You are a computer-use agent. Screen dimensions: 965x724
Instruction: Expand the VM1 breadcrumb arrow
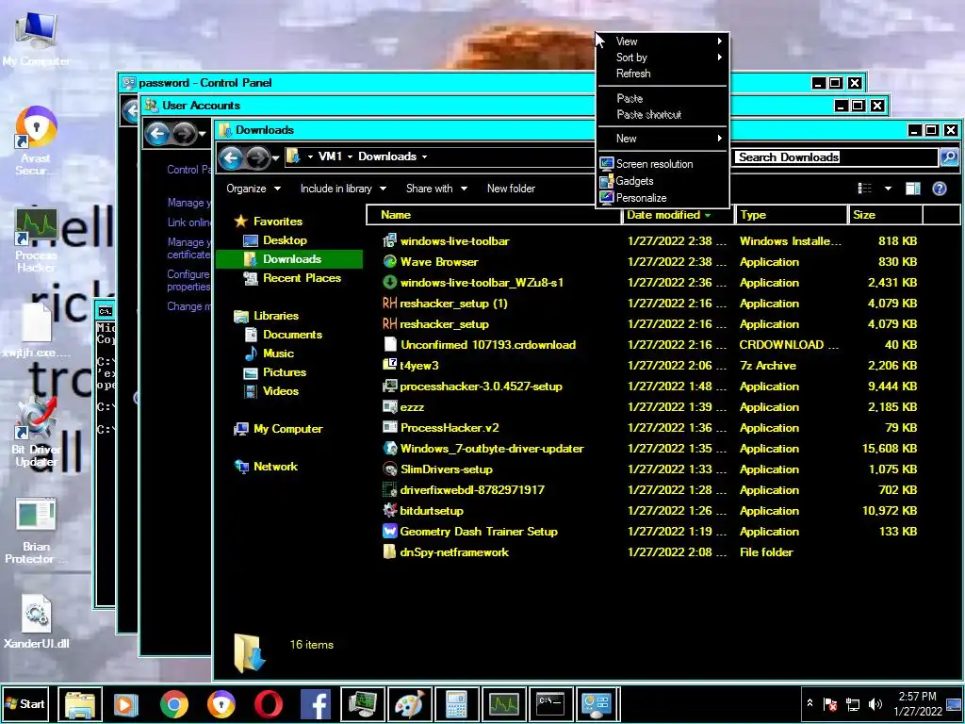tap(350, 157)
